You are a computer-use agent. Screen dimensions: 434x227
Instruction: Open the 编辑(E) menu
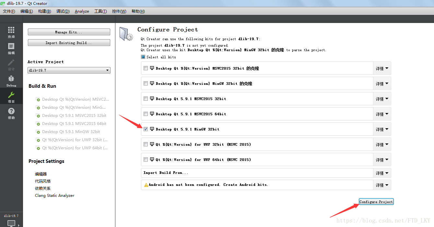[x=27, y=11]
